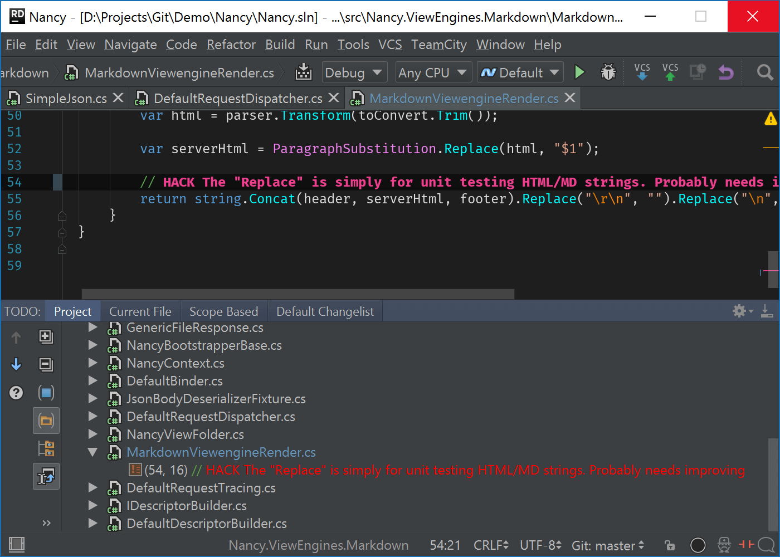
Task: Toggle autoscroll to source icon
Action: pos(46,476)
